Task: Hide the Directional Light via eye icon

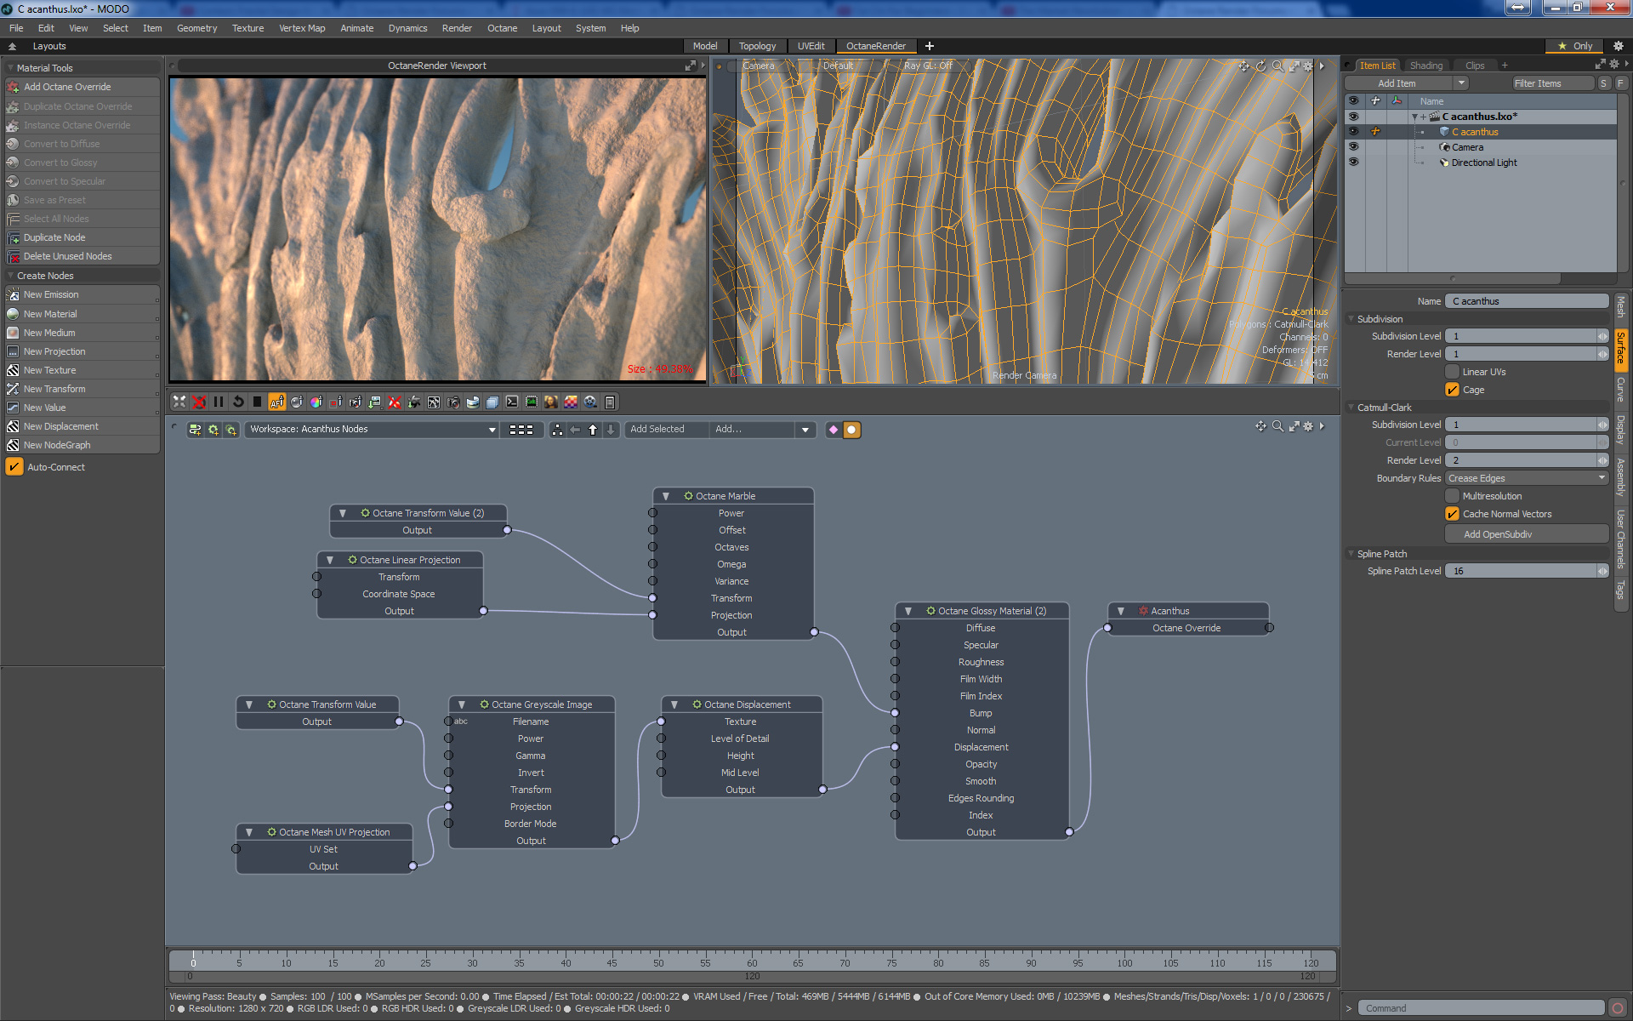Action: point(1353,163)
